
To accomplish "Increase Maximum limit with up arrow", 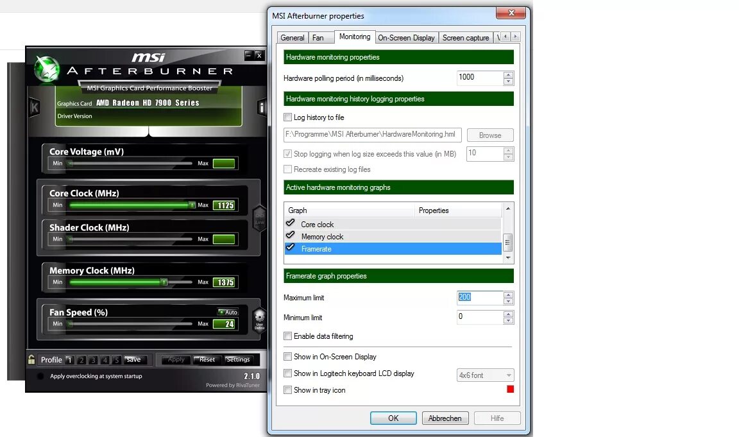I will click(x=508, y=295).
